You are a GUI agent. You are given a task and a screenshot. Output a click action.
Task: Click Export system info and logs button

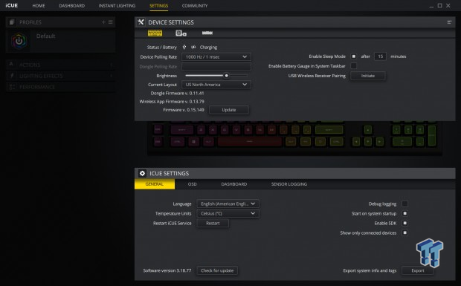point(418,270)
